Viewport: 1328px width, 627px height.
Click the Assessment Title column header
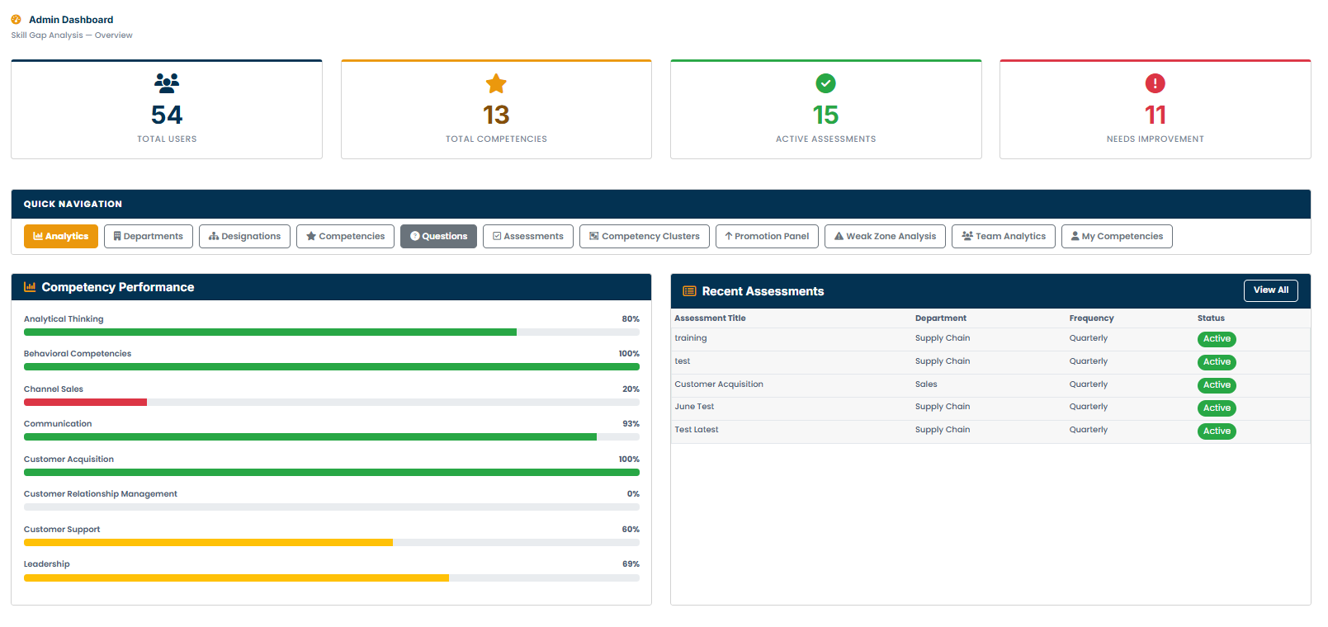click(710, 318)
